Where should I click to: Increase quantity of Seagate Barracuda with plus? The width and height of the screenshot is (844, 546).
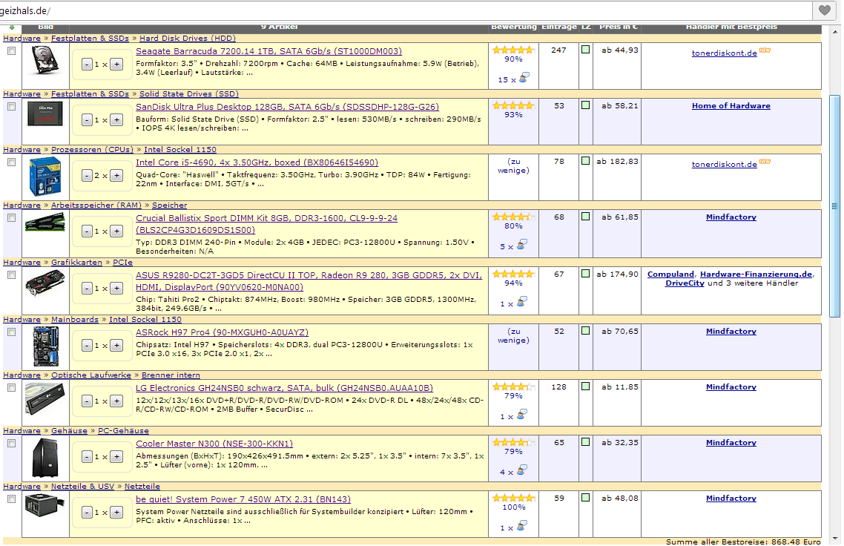[x=116, y=65]
